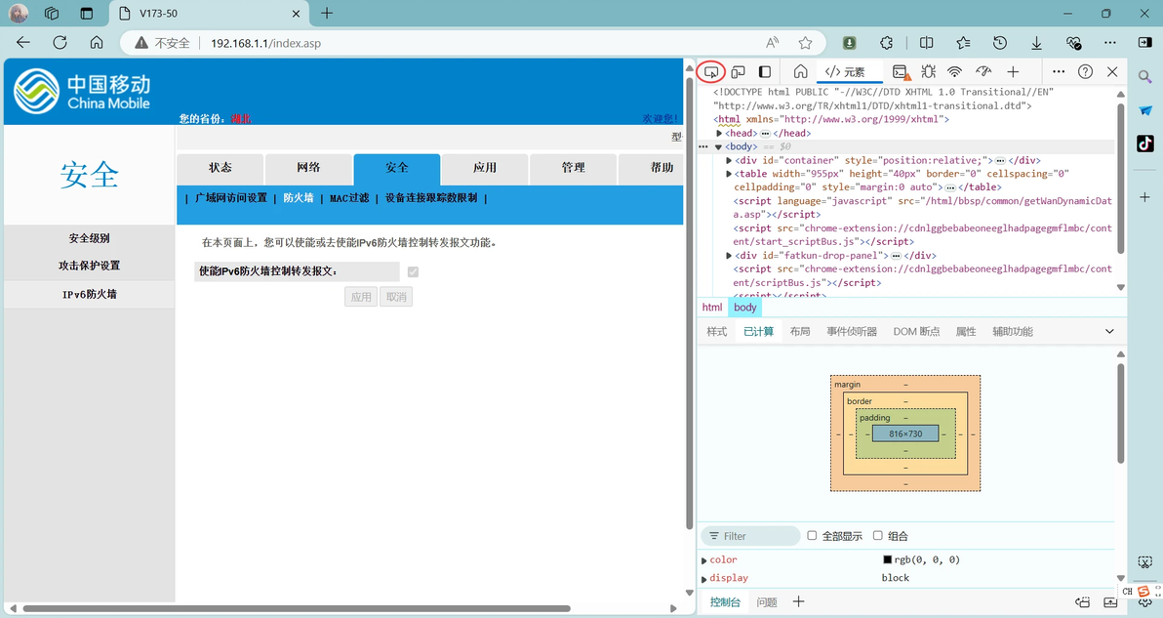Click the 应用 apply button
The width and height of the screenshot is (1163, 618).
[x=361, y=297]
